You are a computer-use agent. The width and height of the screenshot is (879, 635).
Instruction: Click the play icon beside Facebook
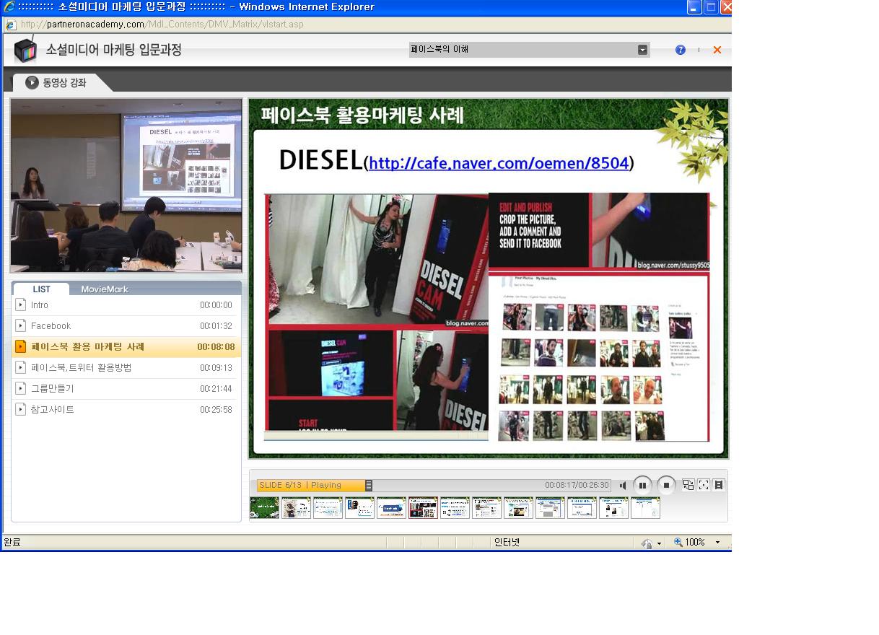[x=21, y=326]
